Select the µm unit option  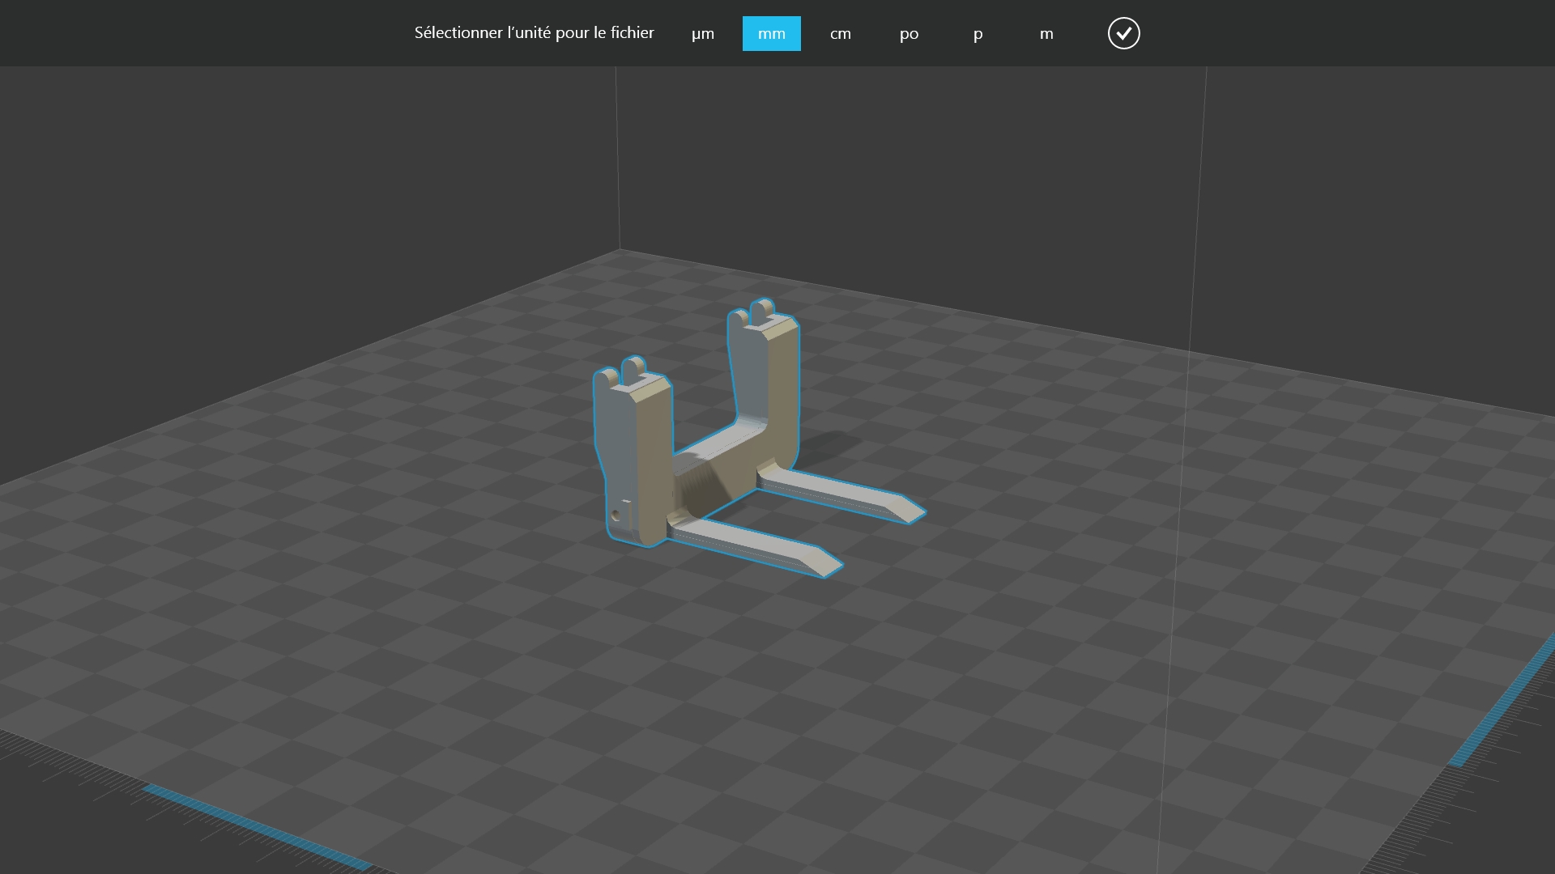click(x=703, y=33)
